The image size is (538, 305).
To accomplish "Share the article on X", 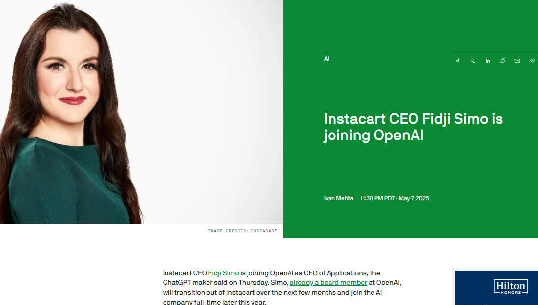I will pyautogui.click(x=472, y=61).
